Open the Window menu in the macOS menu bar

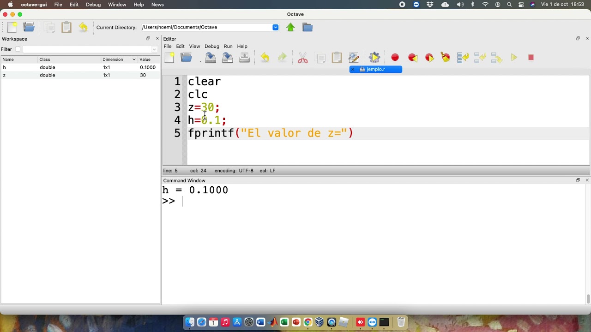117,5
